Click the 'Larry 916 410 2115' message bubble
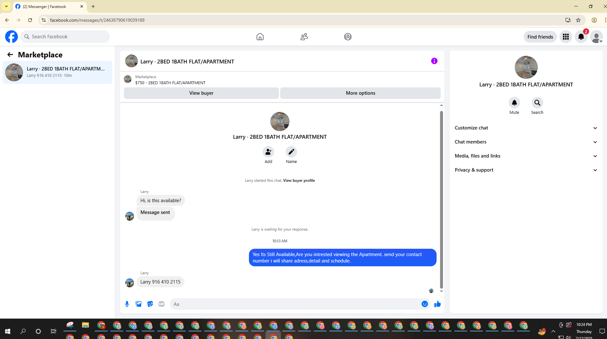The height and width of the screenshot is (339, 607). (x=161, y=282)
